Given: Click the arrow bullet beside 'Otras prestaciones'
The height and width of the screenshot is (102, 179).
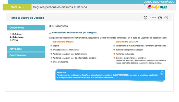Looking at the screenshot, I should coord(51,62).
